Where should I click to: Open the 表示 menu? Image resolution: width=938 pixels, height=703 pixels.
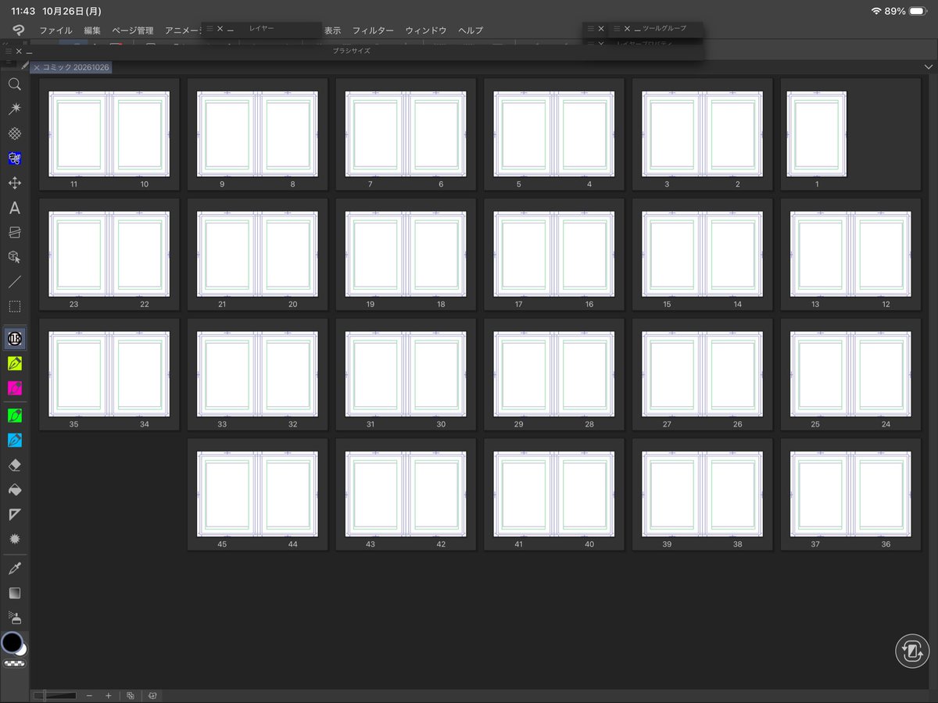[333, 30]
